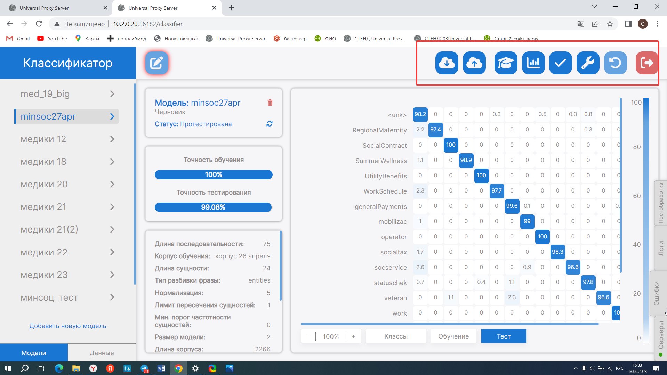Image resolution: width=667 pixels, height=375 pixels.
Task: Click the checkmark button in toolbar
Action: click(x=560, y=63)
